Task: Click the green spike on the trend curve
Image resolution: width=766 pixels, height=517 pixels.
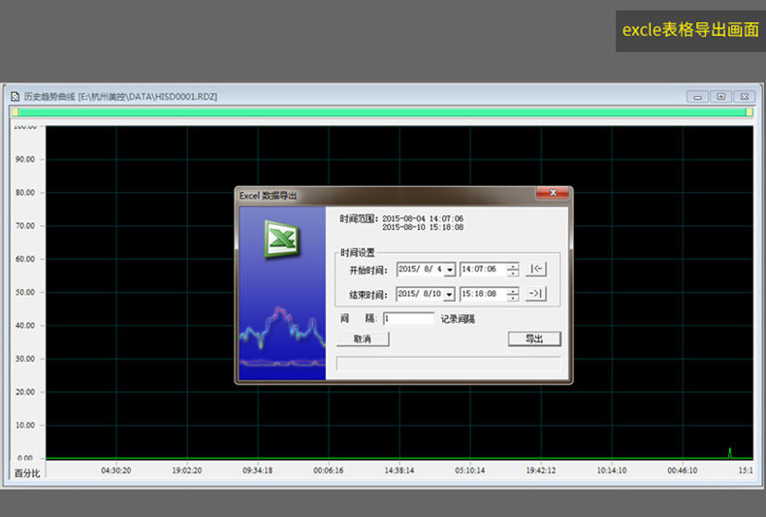Action: 730,453
